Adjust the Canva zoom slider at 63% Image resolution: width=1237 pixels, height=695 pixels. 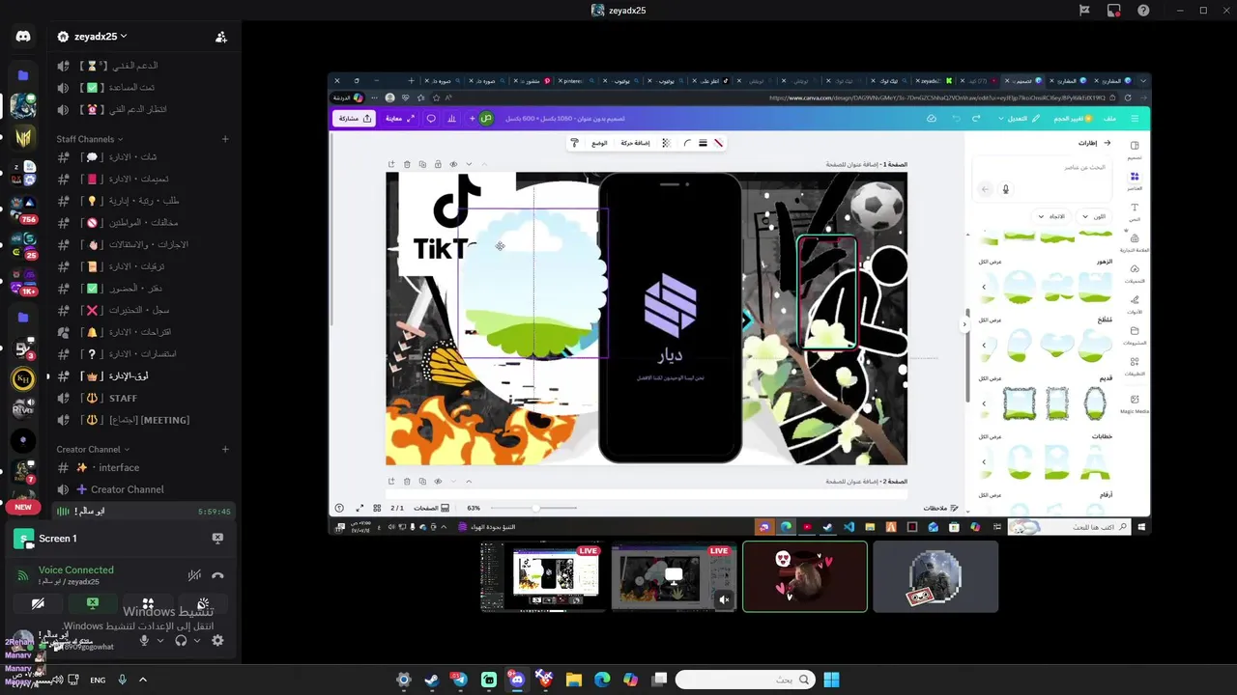(533, 508)
